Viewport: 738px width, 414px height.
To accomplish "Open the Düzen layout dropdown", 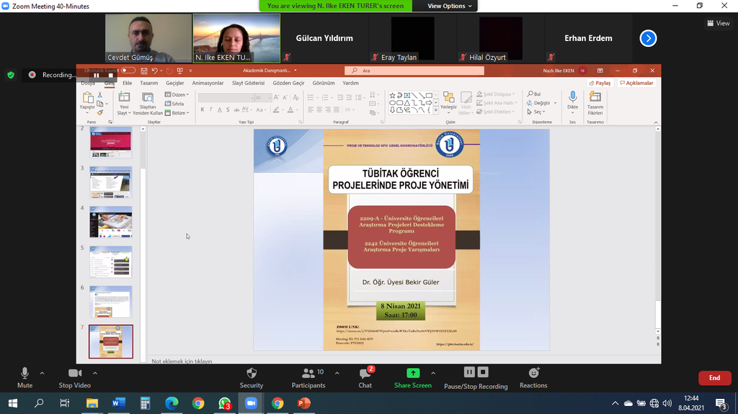I will (x=177, y=94).
